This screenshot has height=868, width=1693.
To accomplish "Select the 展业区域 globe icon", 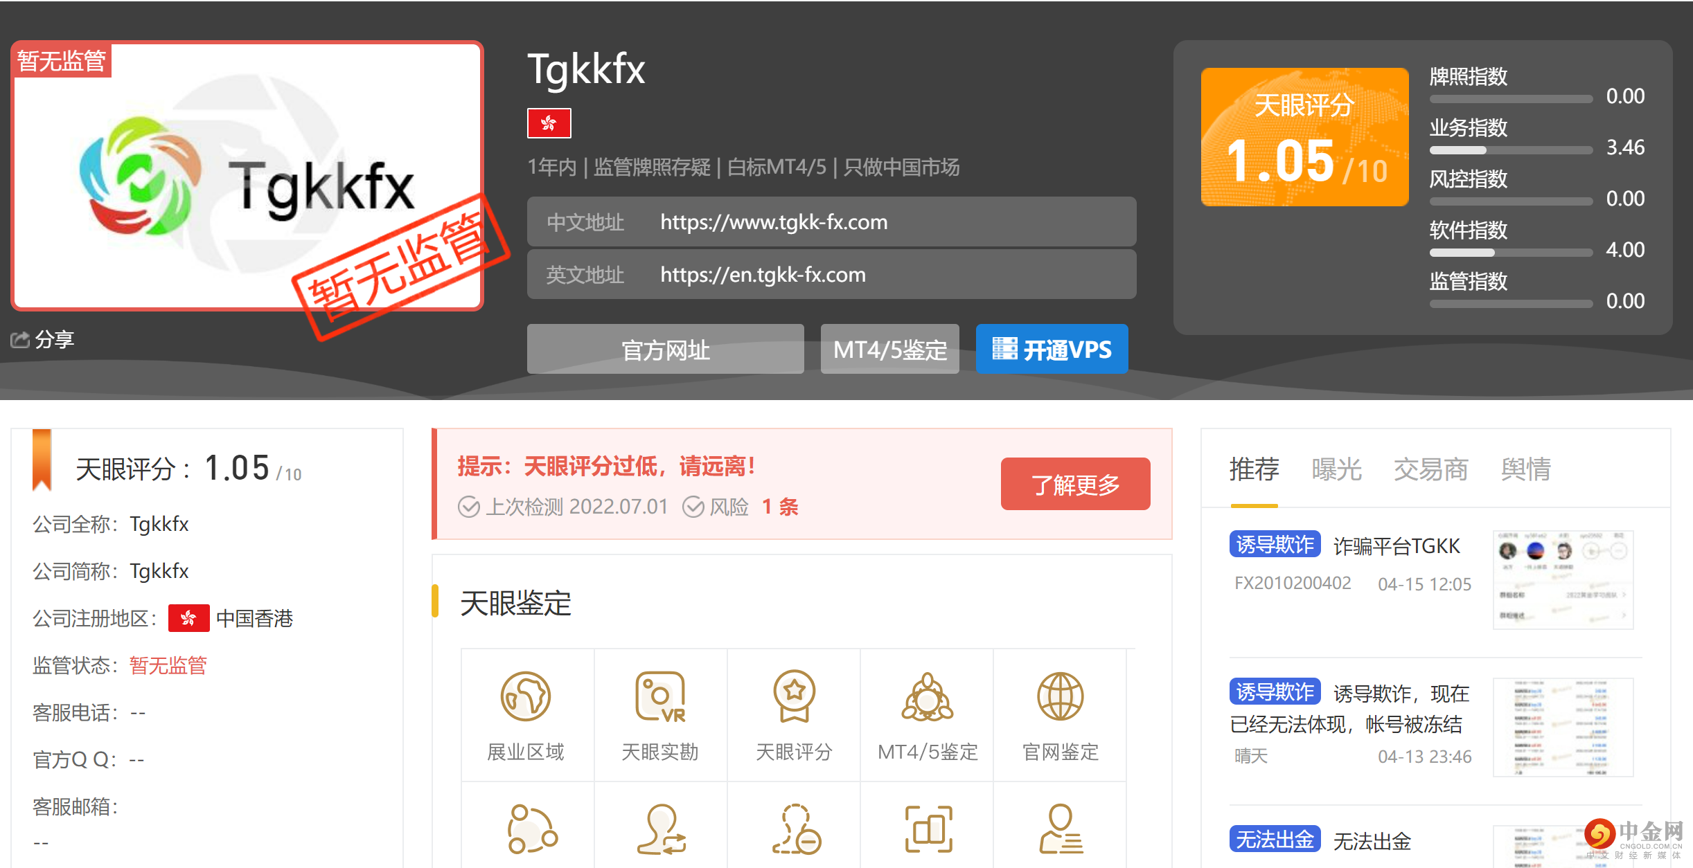I will pos(526,699).
